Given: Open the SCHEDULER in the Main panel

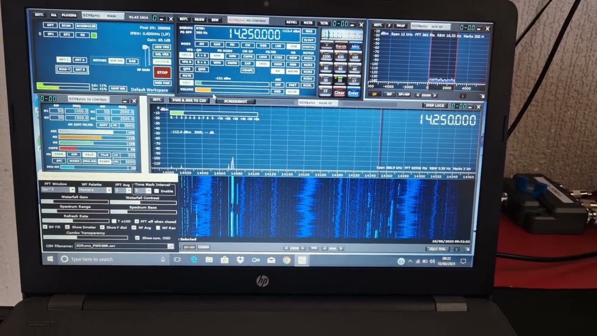Looking at the screenshot, I should point(86,26).
